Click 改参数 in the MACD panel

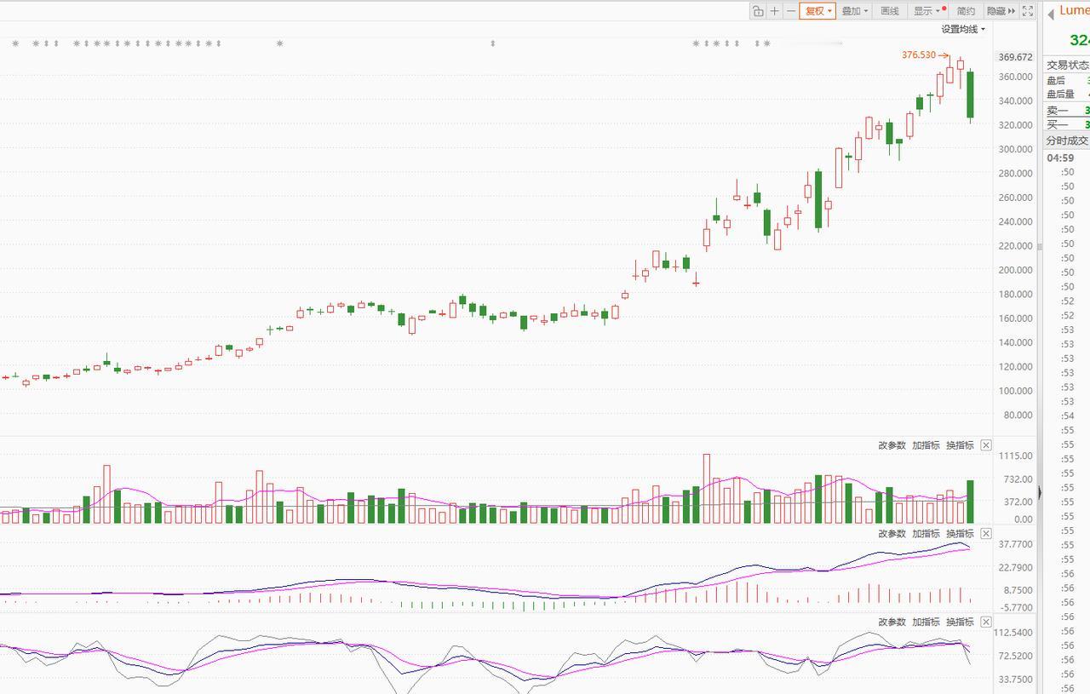point(892,534)
